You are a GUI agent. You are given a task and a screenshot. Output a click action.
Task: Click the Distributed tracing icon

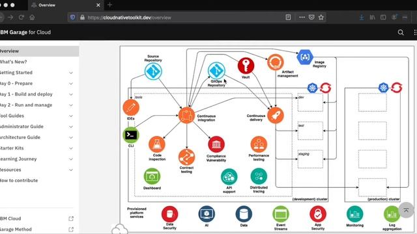(x=259, y=176)
